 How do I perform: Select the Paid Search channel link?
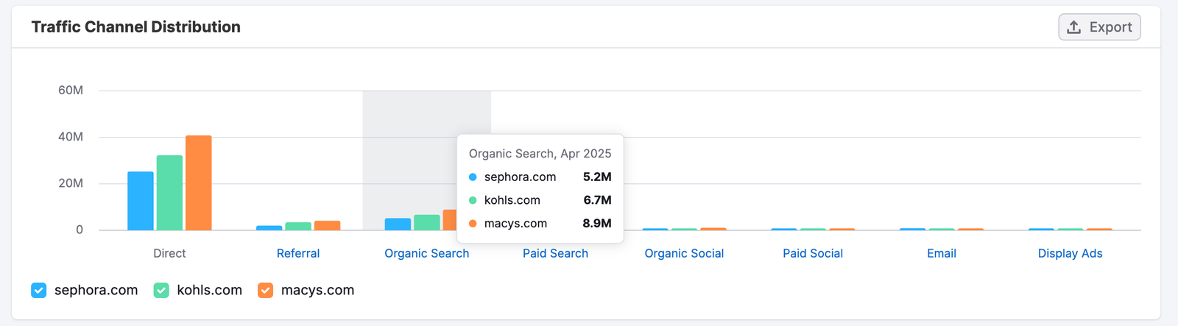tap(555, 253)
